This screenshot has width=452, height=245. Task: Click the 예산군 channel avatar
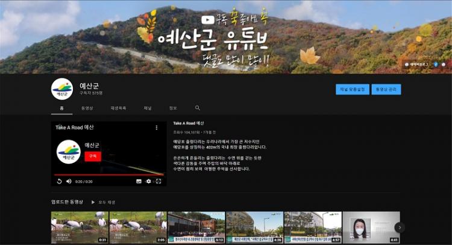tap(61, 89)
